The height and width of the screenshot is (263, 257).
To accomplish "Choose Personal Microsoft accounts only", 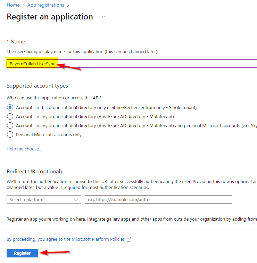I will [10, 134].
